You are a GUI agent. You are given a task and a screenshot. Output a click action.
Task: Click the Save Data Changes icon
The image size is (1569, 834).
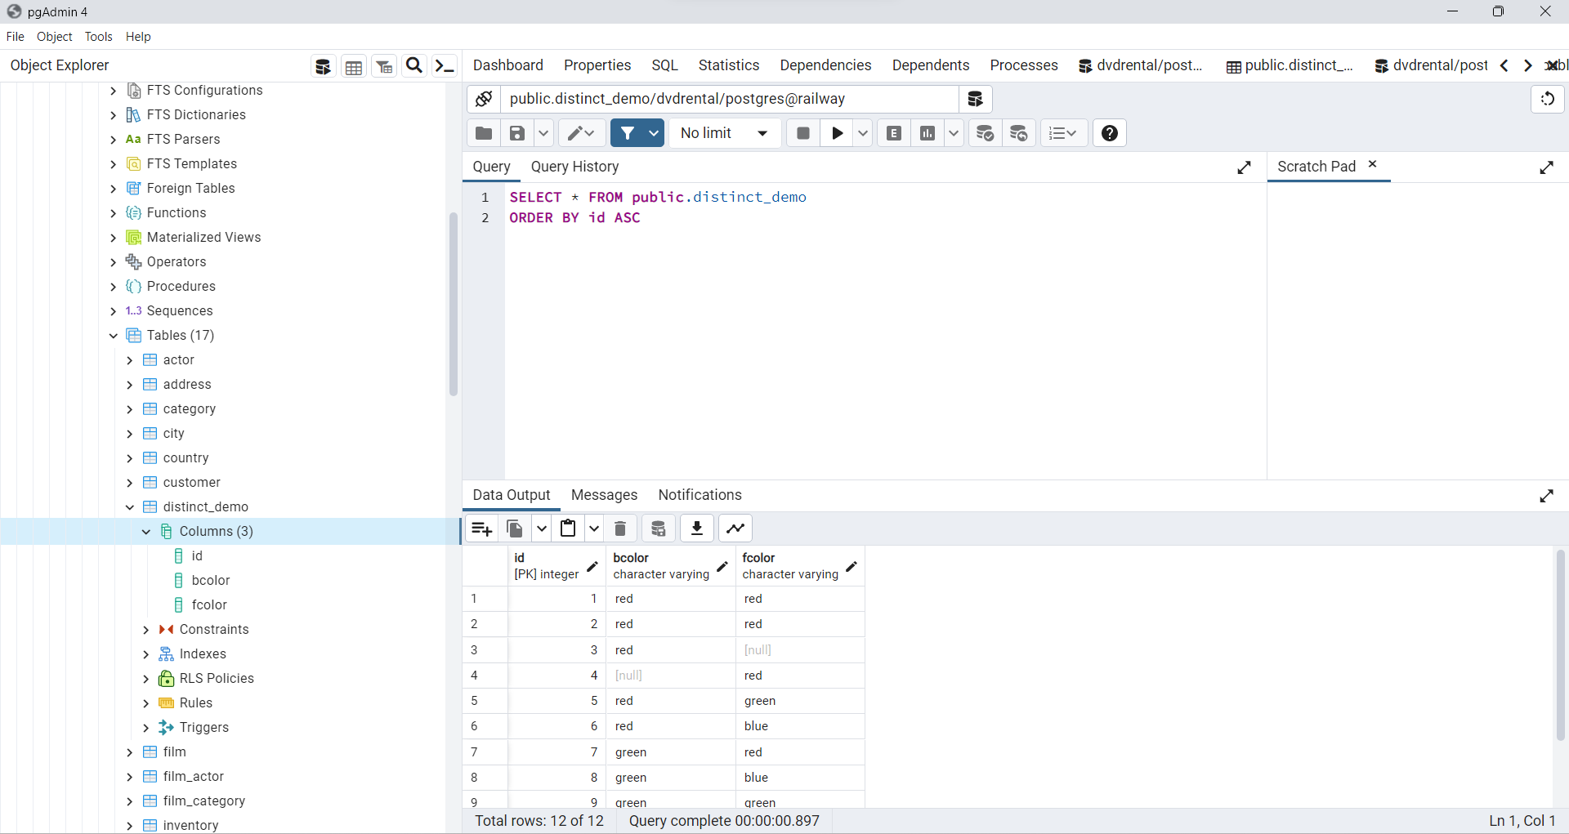(x=659, y=528)
